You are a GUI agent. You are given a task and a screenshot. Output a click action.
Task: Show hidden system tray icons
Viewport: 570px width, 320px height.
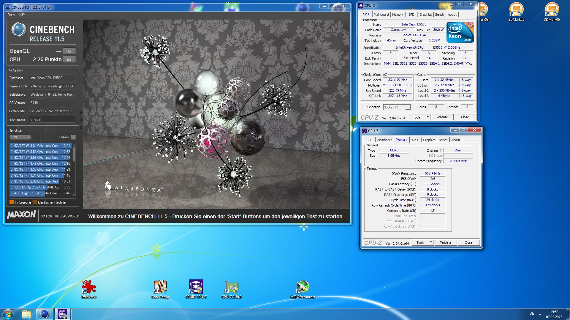click(540, 314)
